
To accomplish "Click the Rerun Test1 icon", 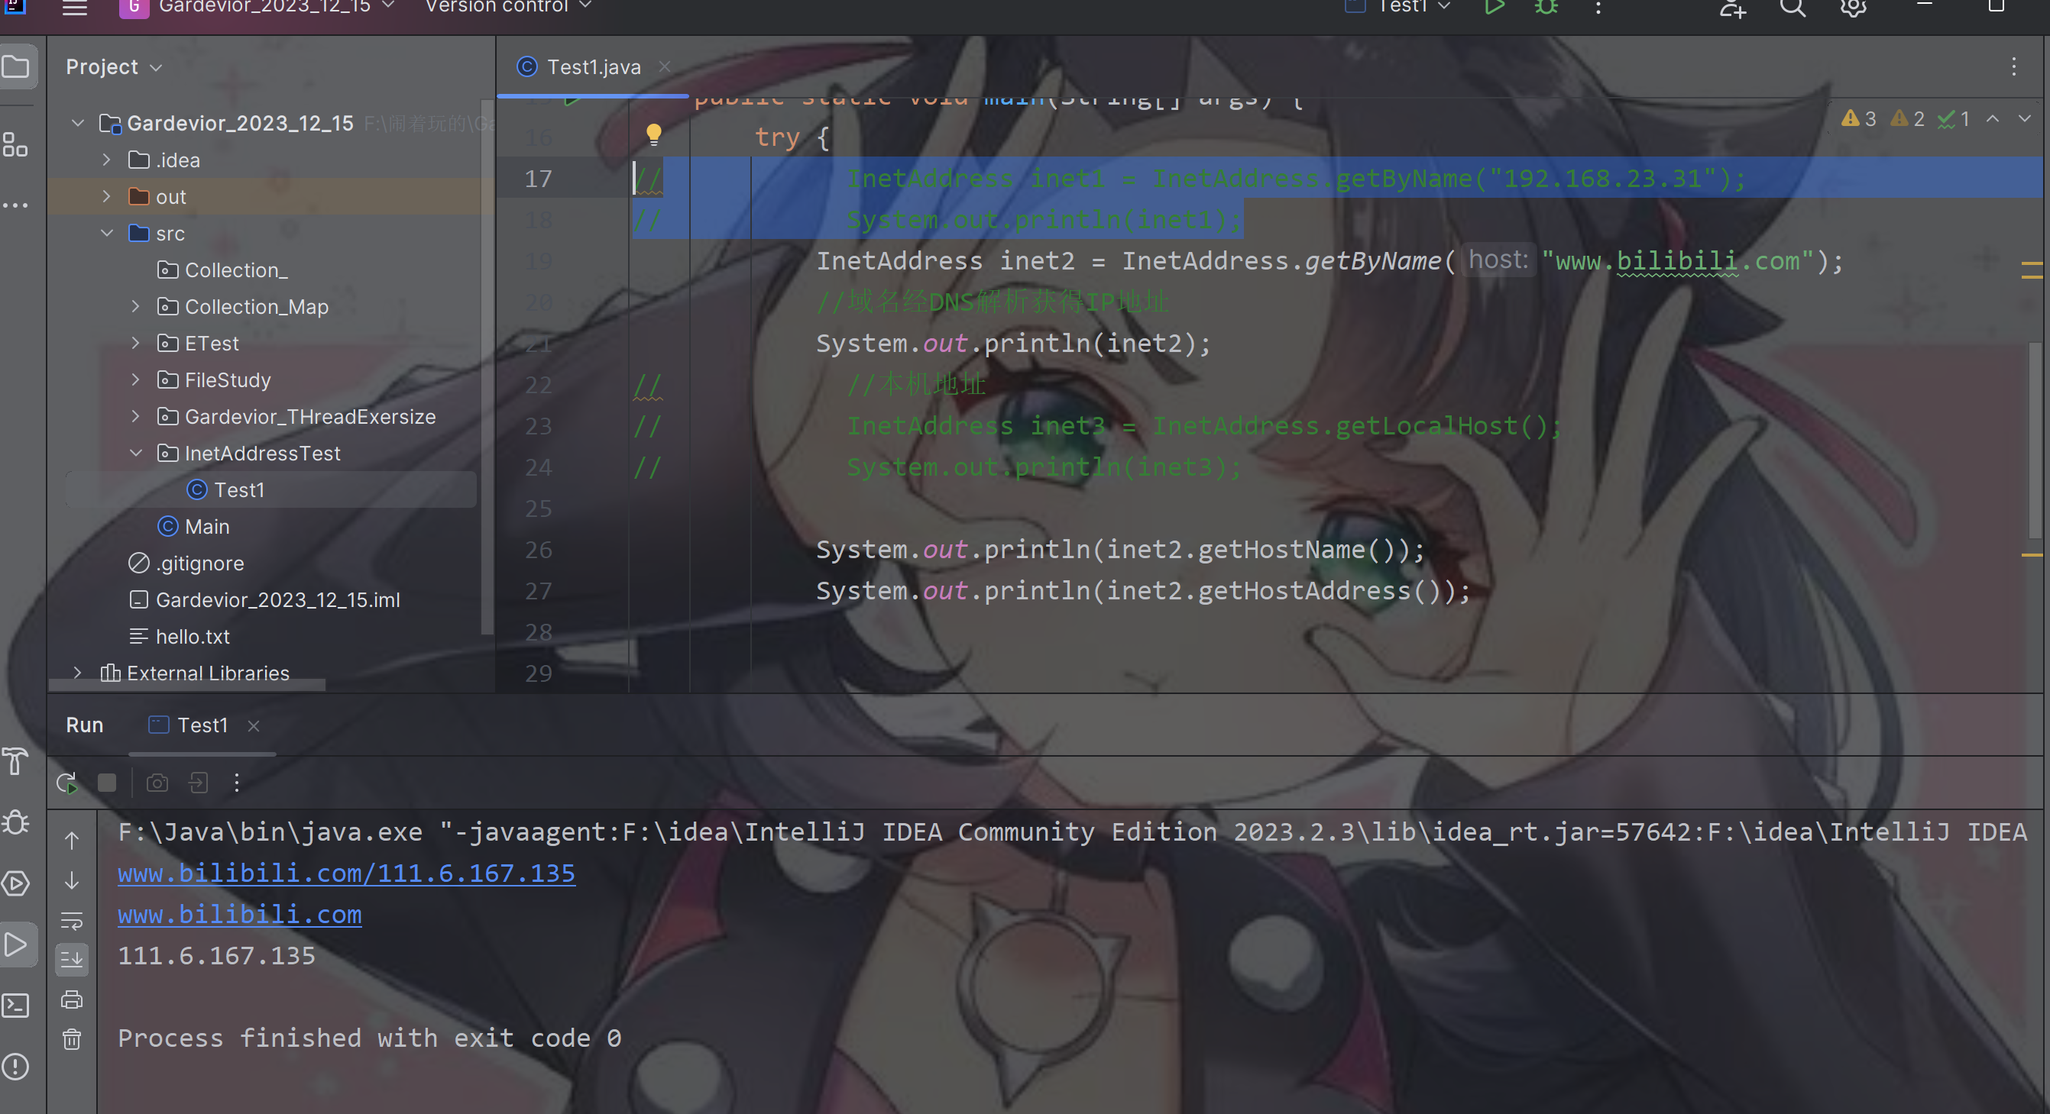I will pos(68,783).
